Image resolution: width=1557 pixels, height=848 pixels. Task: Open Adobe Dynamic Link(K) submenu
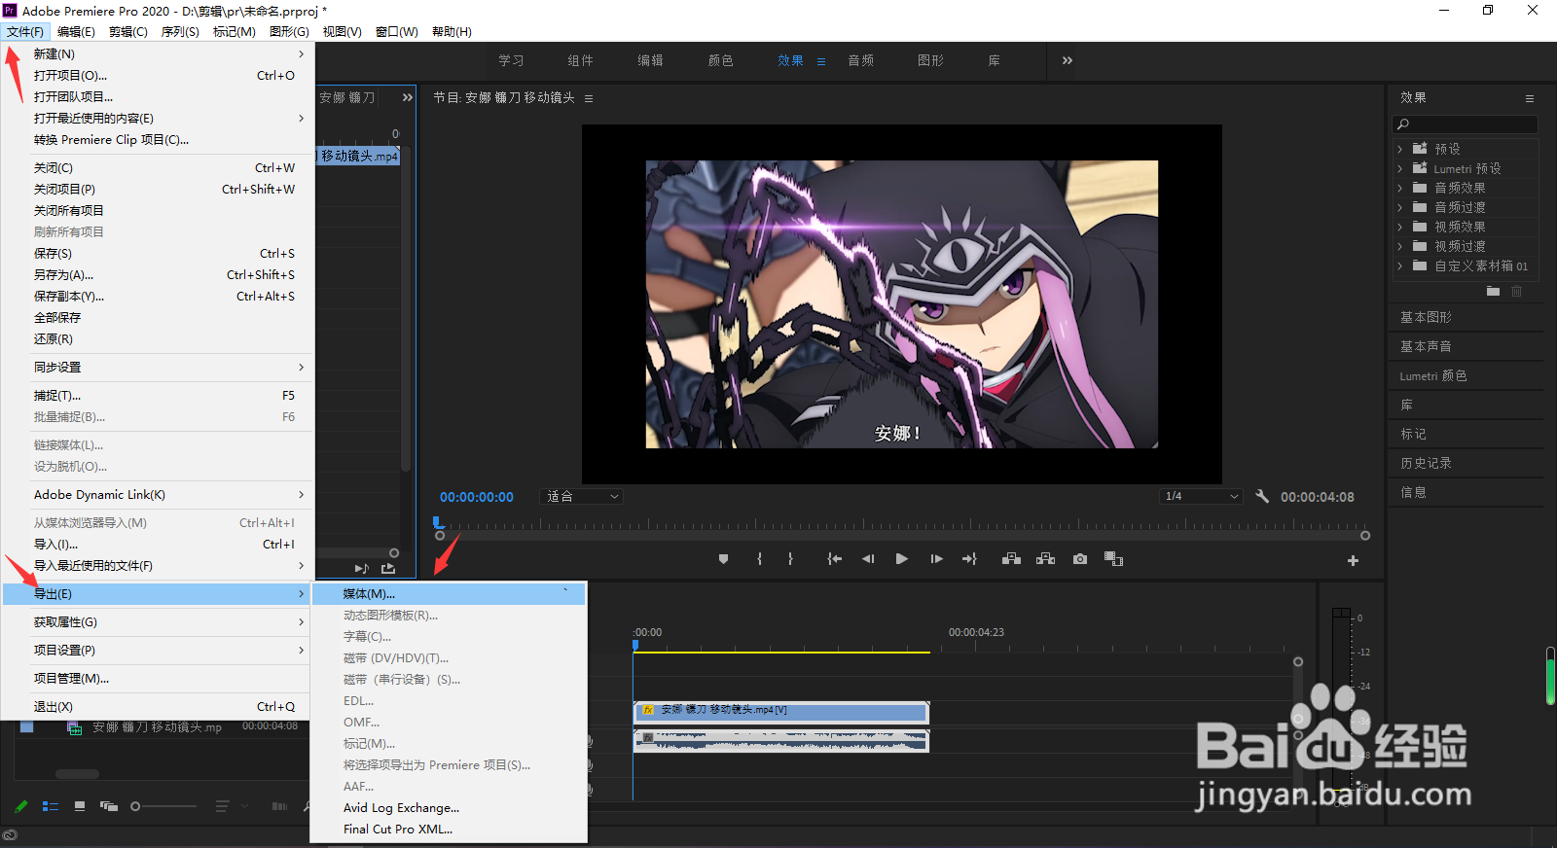pos(159,494)
